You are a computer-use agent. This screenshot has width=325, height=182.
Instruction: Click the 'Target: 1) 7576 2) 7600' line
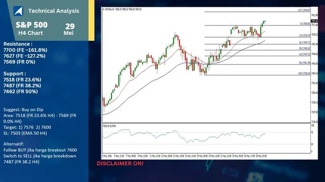27,128
